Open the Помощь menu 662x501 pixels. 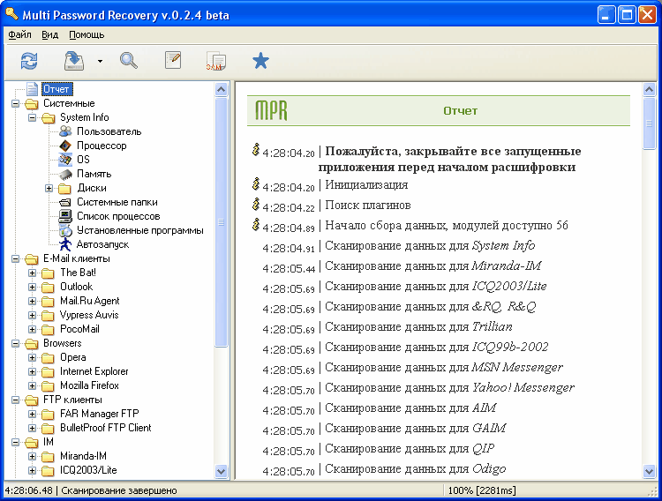[87, 34]
